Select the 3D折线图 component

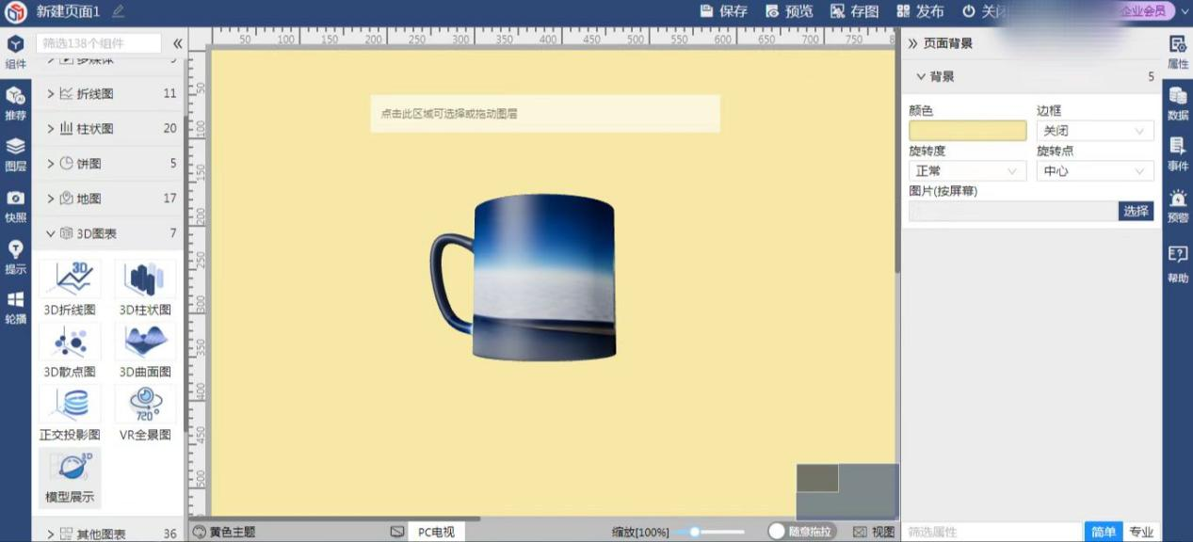pos(70,288)
